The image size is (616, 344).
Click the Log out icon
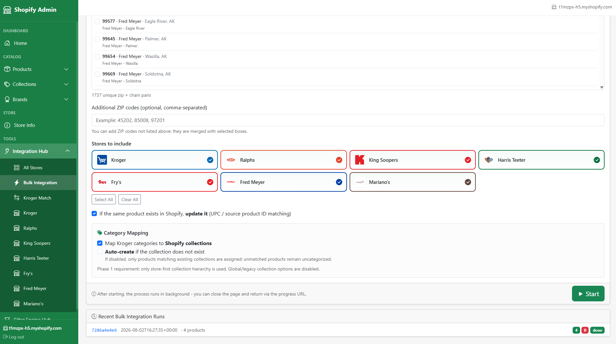click(x=6, y=337)
